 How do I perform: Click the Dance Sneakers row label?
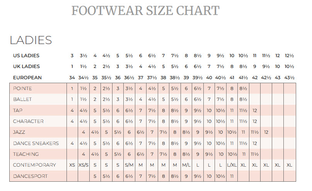click(x=36, y=143)
